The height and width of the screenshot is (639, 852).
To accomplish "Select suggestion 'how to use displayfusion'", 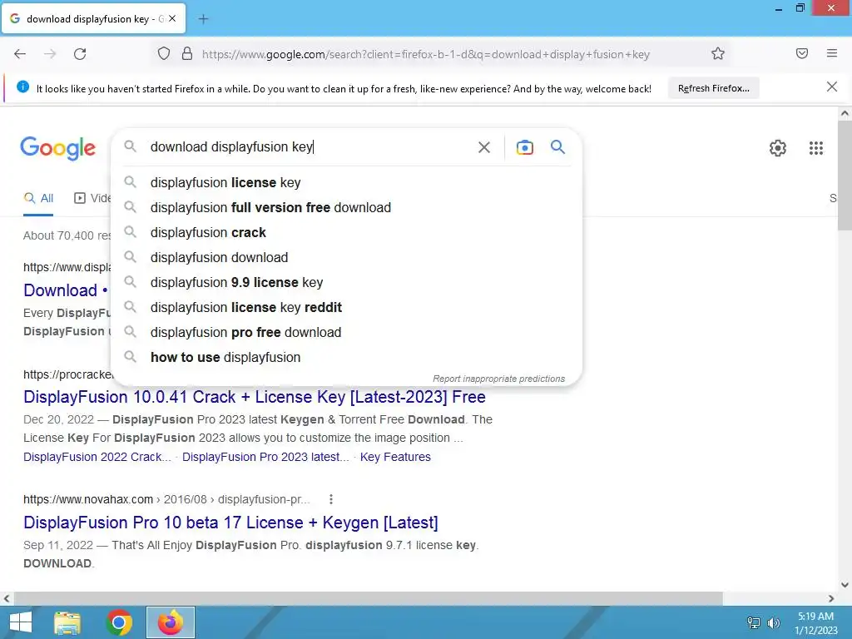I will point(346,358).
